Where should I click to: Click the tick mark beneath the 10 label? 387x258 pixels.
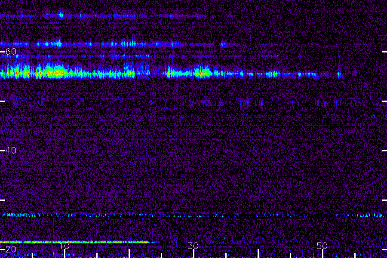[x=64, y=254]
